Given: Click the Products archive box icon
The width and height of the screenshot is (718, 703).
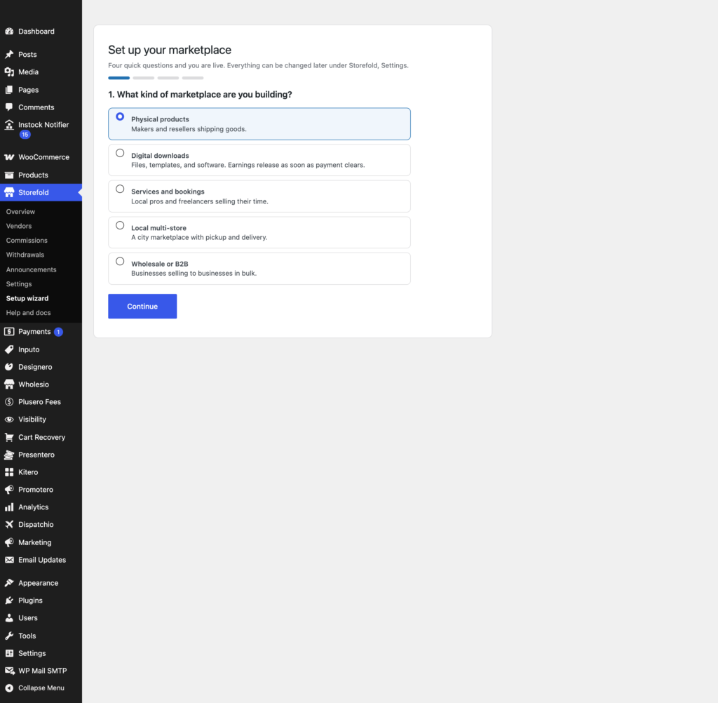Looking at the screenshot, I should (x=9, y=175).
